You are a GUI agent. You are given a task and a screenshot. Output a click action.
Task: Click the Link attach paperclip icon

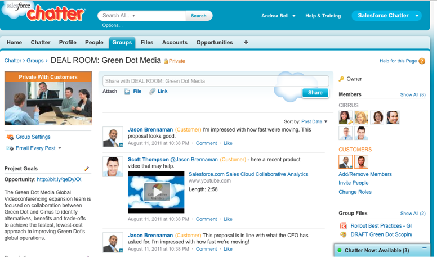(152, 91)
